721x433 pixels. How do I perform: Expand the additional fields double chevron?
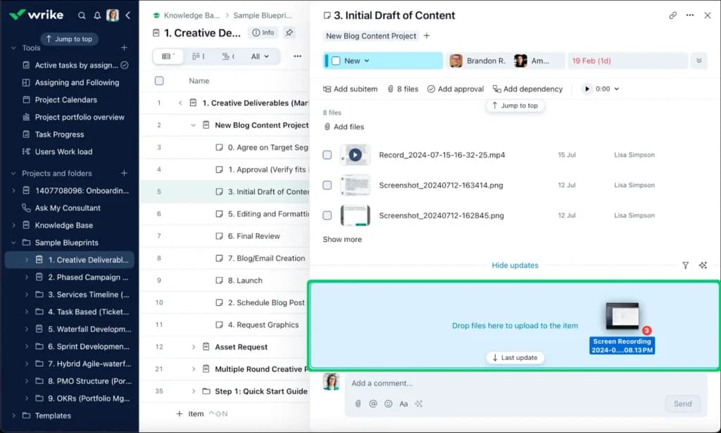coord(699,60)
